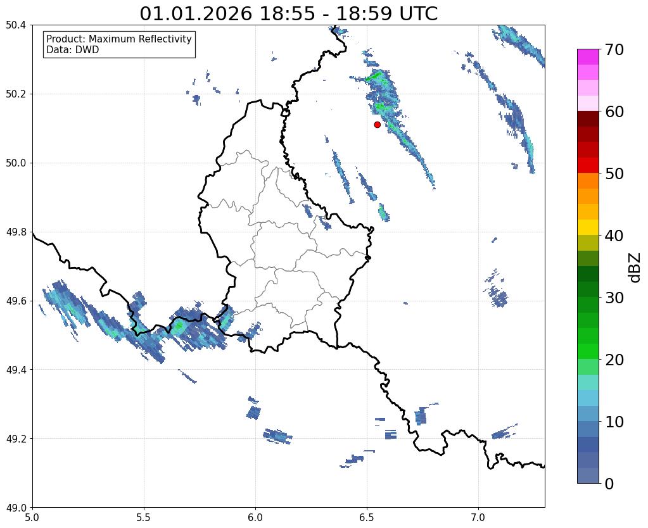The image size is (648, 528).
Task: Click the 50.0 latitude axis label
Action: click(x=16, y=163)
